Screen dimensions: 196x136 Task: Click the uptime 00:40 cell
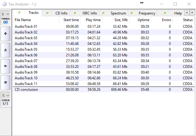(145, 72)
